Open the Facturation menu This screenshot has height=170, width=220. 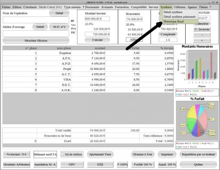(x=122, y=7)
